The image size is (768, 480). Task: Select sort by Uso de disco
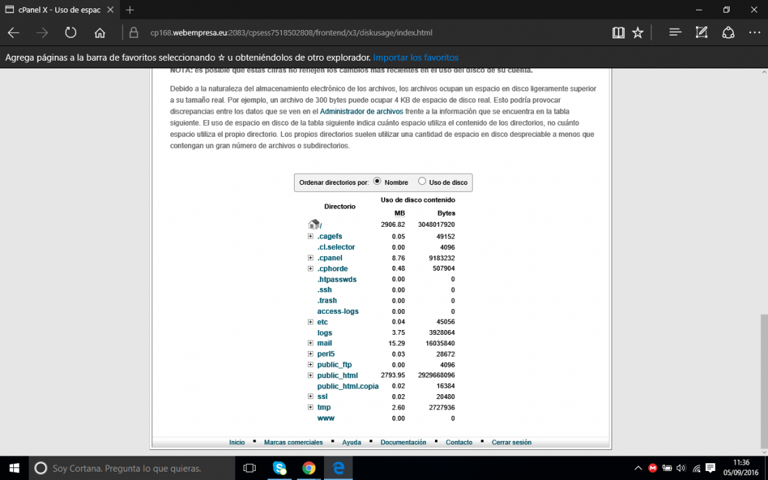pos(422,181)
